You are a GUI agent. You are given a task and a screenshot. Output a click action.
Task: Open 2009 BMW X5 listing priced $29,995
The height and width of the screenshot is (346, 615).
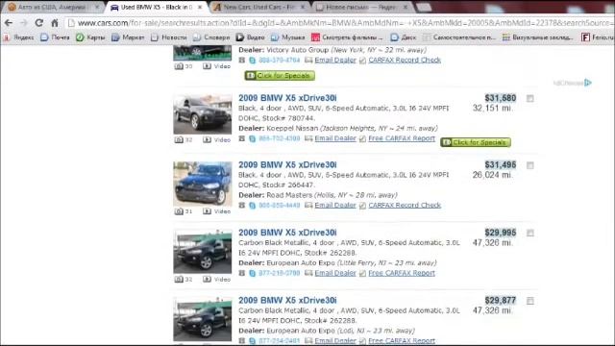click(x=287, y=233)
